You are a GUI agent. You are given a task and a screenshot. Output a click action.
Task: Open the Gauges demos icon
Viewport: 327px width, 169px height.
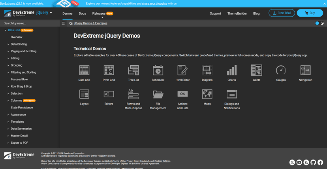pos(281,70)
